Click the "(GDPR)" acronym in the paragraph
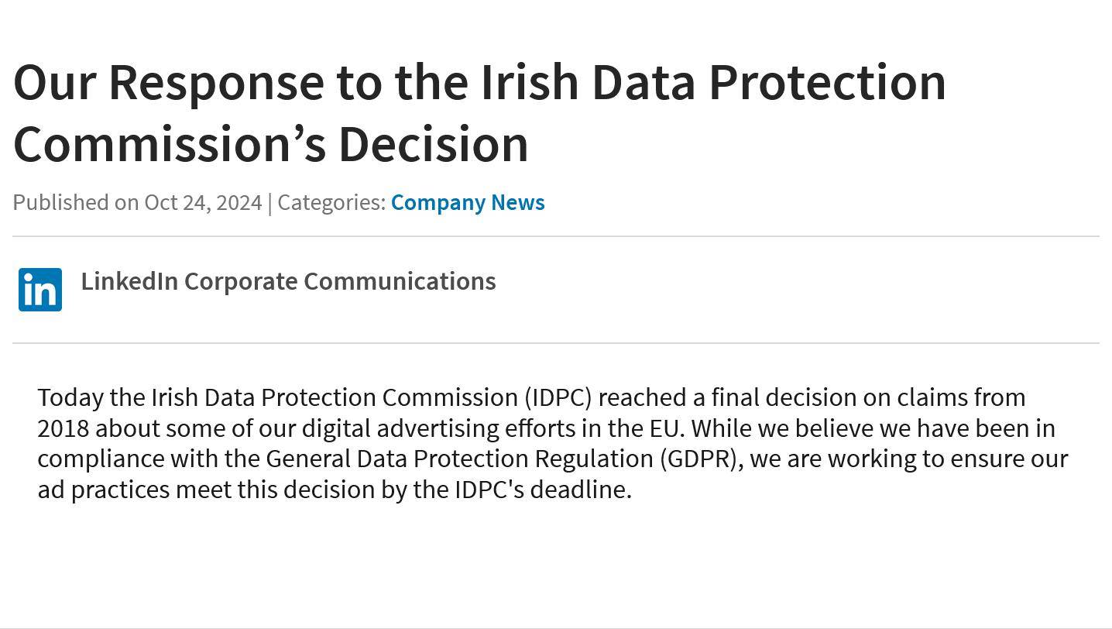This screenshot has width=1112, height=629. coord(702,459)
